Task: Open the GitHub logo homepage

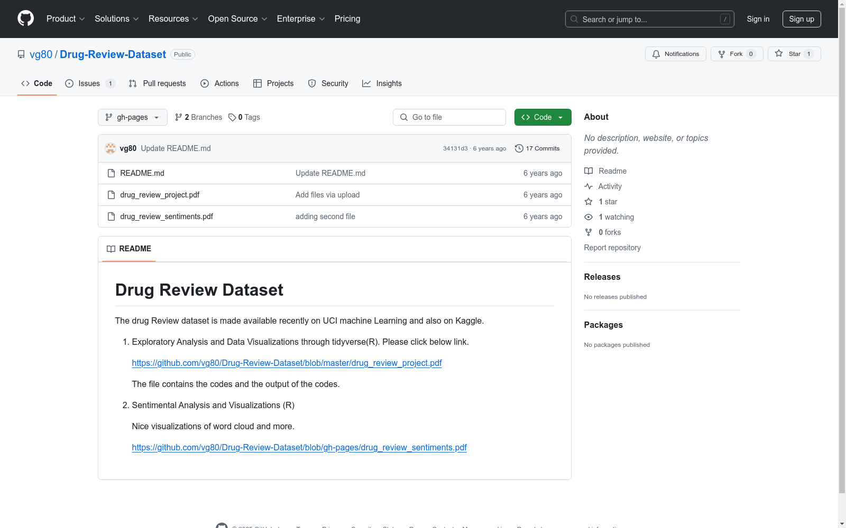Action: (x=25, y=18)
